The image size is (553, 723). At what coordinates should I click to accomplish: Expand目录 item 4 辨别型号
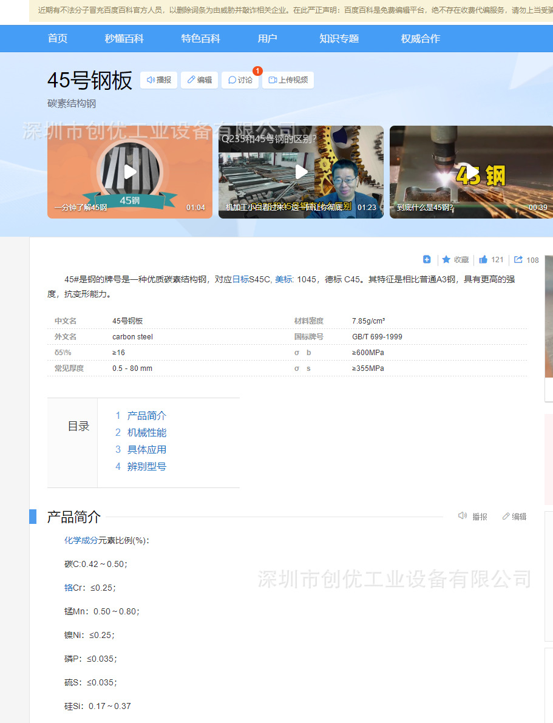(x=146, y=466)
